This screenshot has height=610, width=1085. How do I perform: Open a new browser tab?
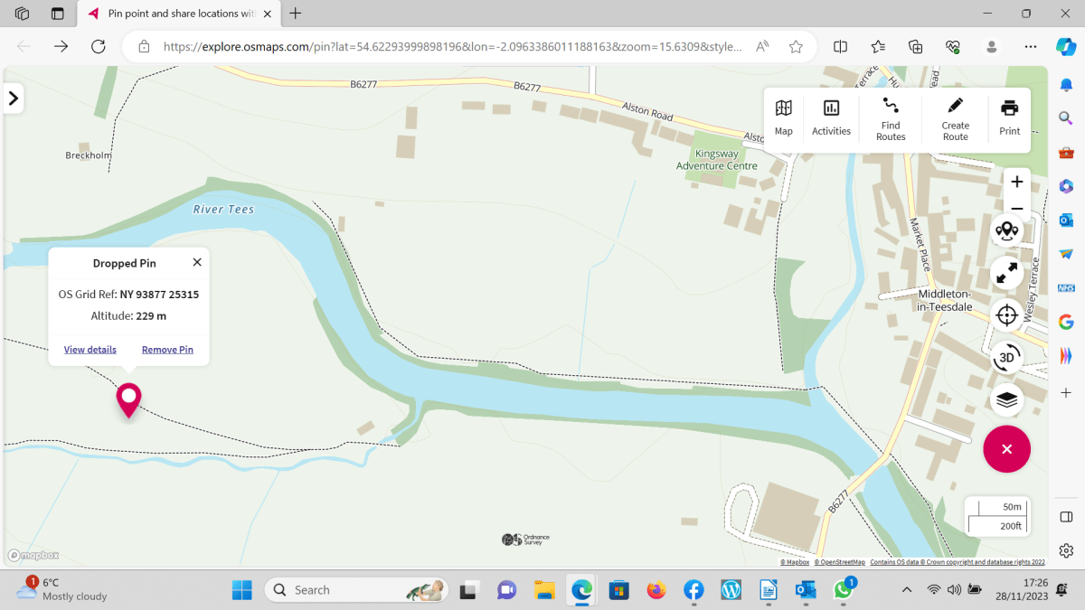pyautogui.click(x=296, y=14)
